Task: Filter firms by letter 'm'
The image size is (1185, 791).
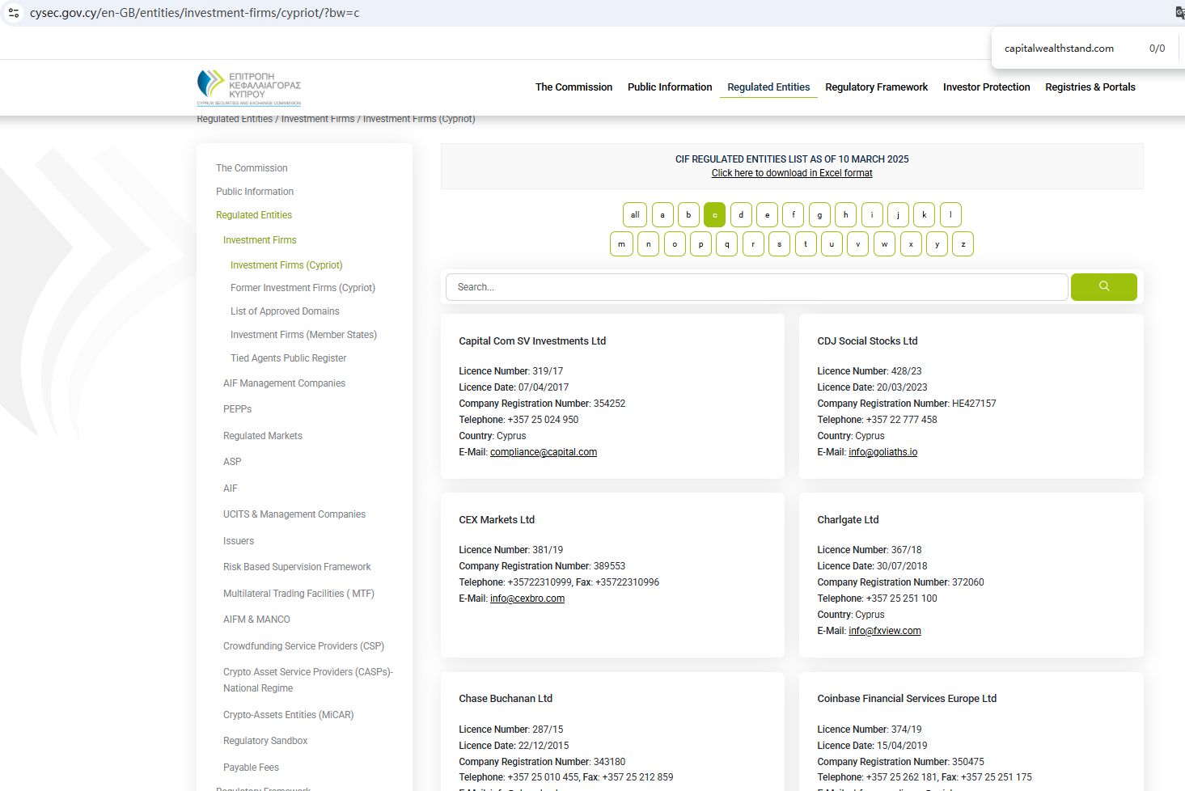Action: (621, 244)
